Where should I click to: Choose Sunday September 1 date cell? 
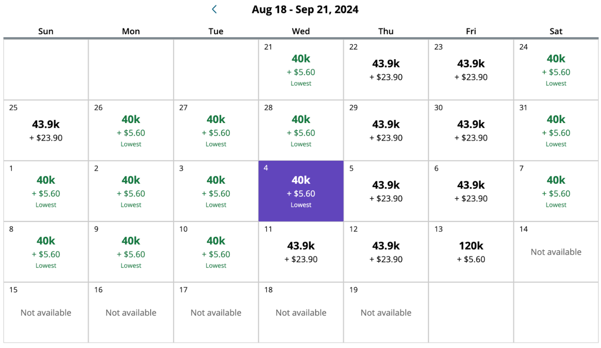[46, 191]
